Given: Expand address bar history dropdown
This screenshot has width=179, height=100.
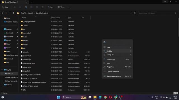Looking at the screenshot, I should [x=131, y=13].
